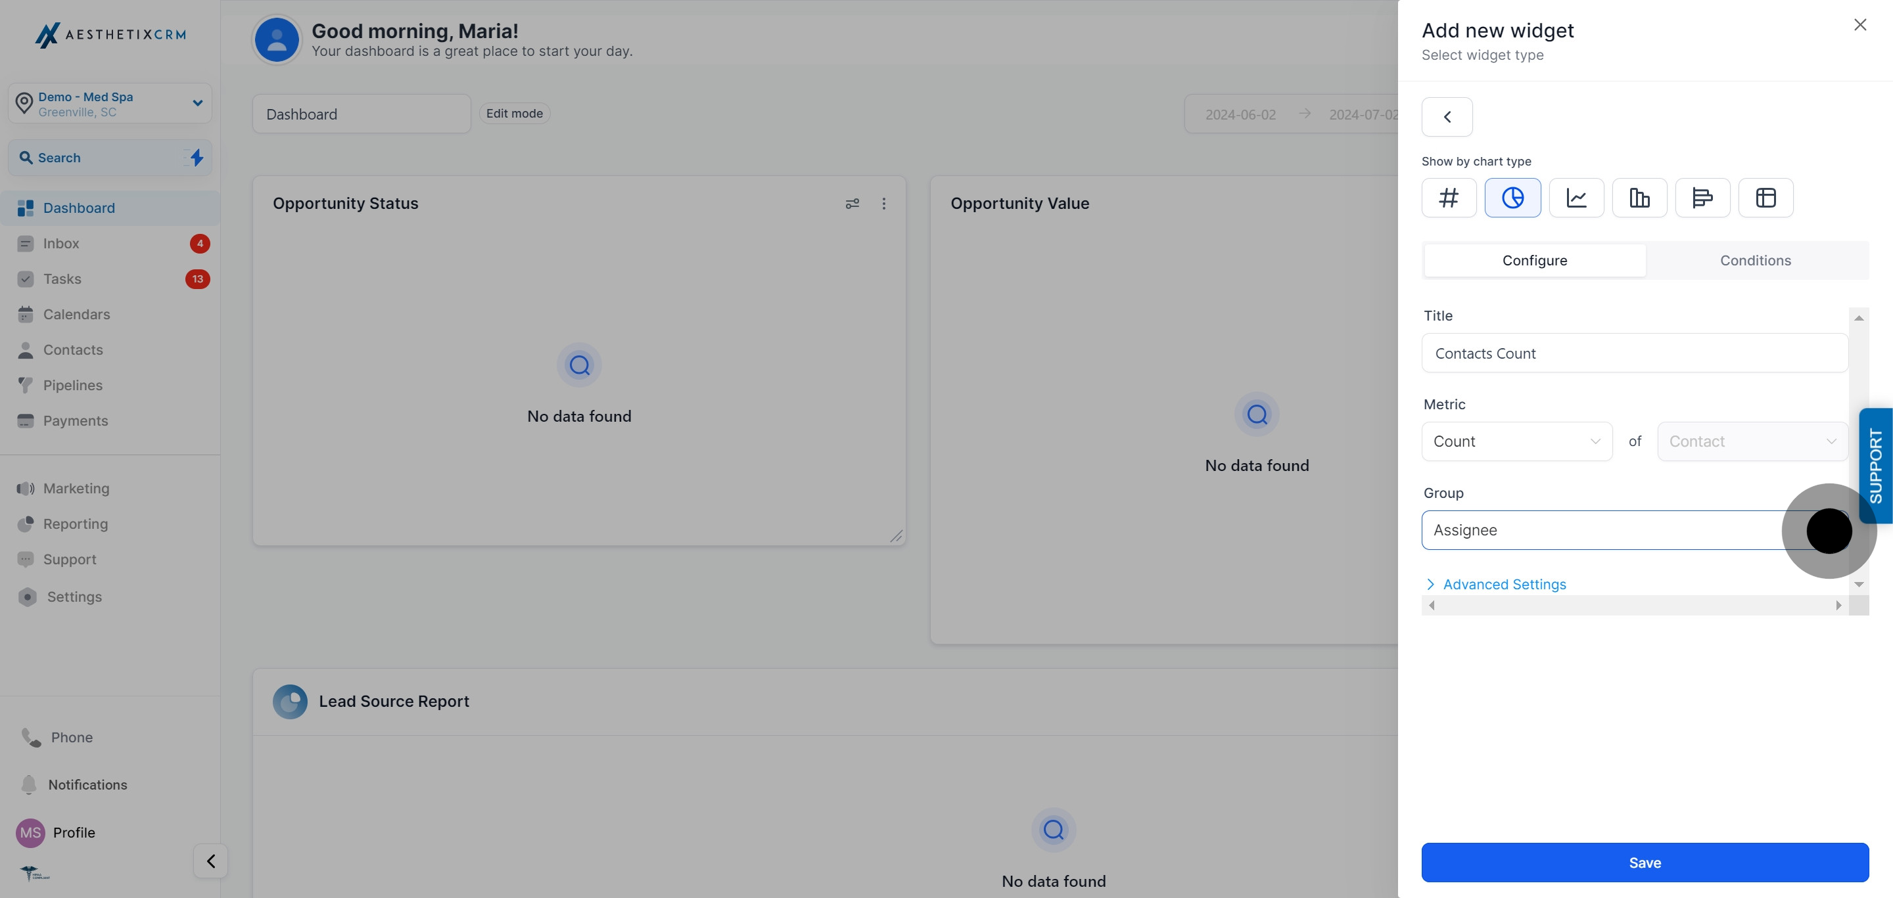Open the Assignee group dropdown

(x=1617, y=530)
